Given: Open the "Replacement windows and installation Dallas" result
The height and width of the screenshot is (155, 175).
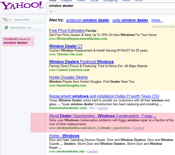Looking at the screenshot, I should click(104, 96).
